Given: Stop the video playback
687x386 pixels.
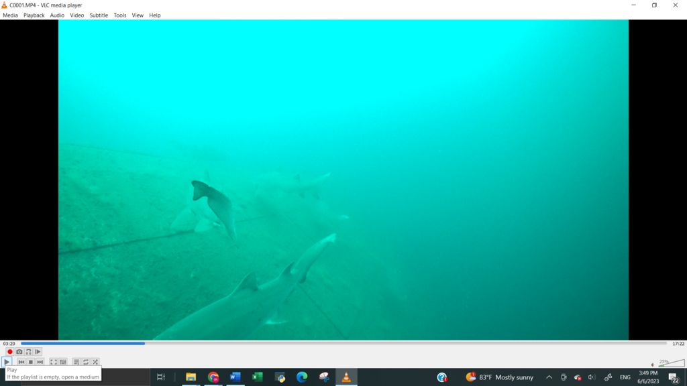Looking at the screenshot, I should click(x=31, y=362).
